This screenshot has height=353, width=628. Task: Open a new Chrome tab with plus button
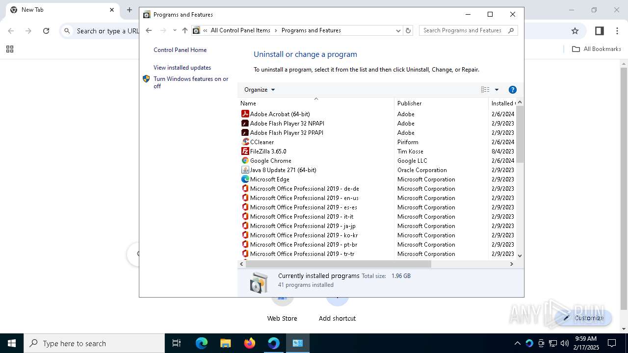point(130,10)
